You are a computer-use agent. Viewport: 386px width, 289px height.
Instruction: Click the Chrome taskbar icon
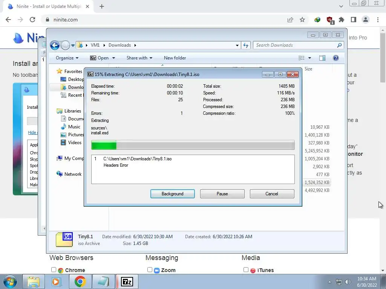tap(80, 281)
